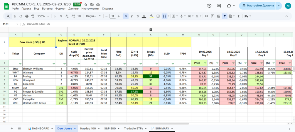Insert a link
Screen dimensions: 295x132
pos(206,16)
